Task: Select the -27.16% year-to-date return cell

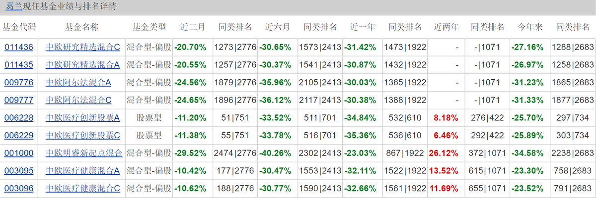Action: click(530, 48)
